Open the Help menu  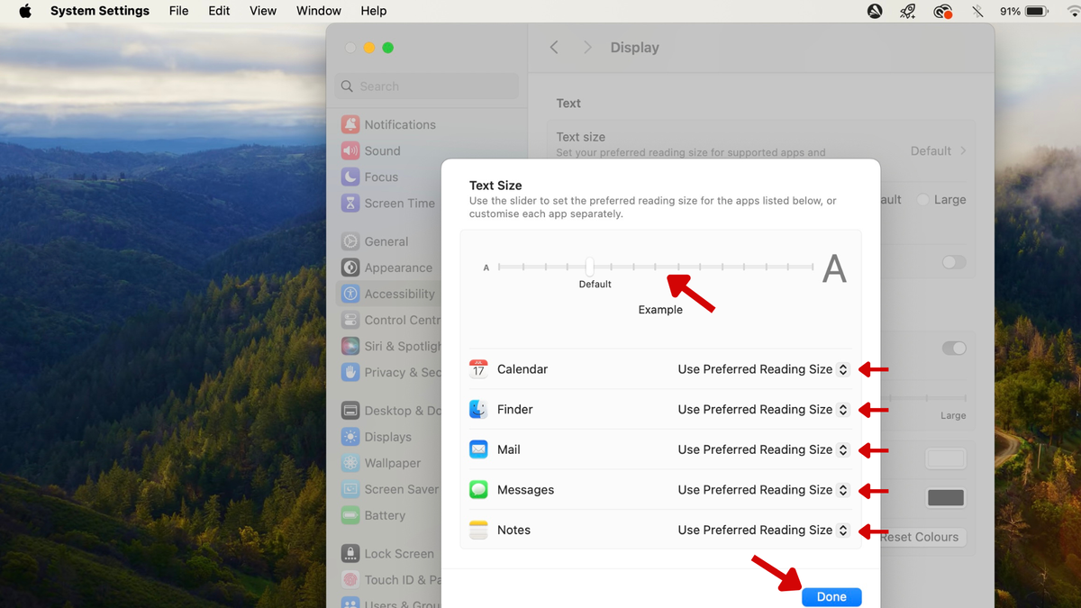373,11
